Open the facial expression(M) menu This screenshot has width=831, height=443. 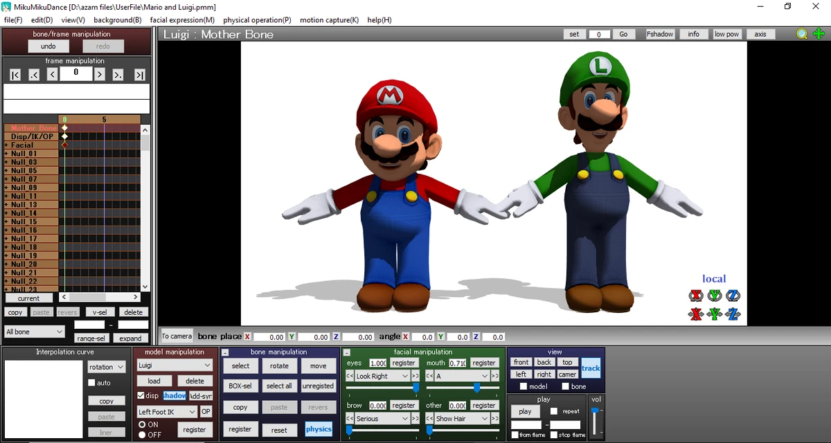coord(182,20)
